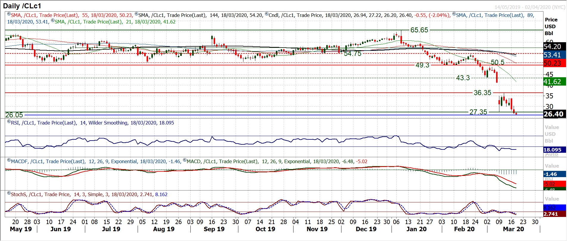The width and height of the screenshot is (567, 241).
Task: Click the circle icon before the MACD label
Action: coord(185,160)
